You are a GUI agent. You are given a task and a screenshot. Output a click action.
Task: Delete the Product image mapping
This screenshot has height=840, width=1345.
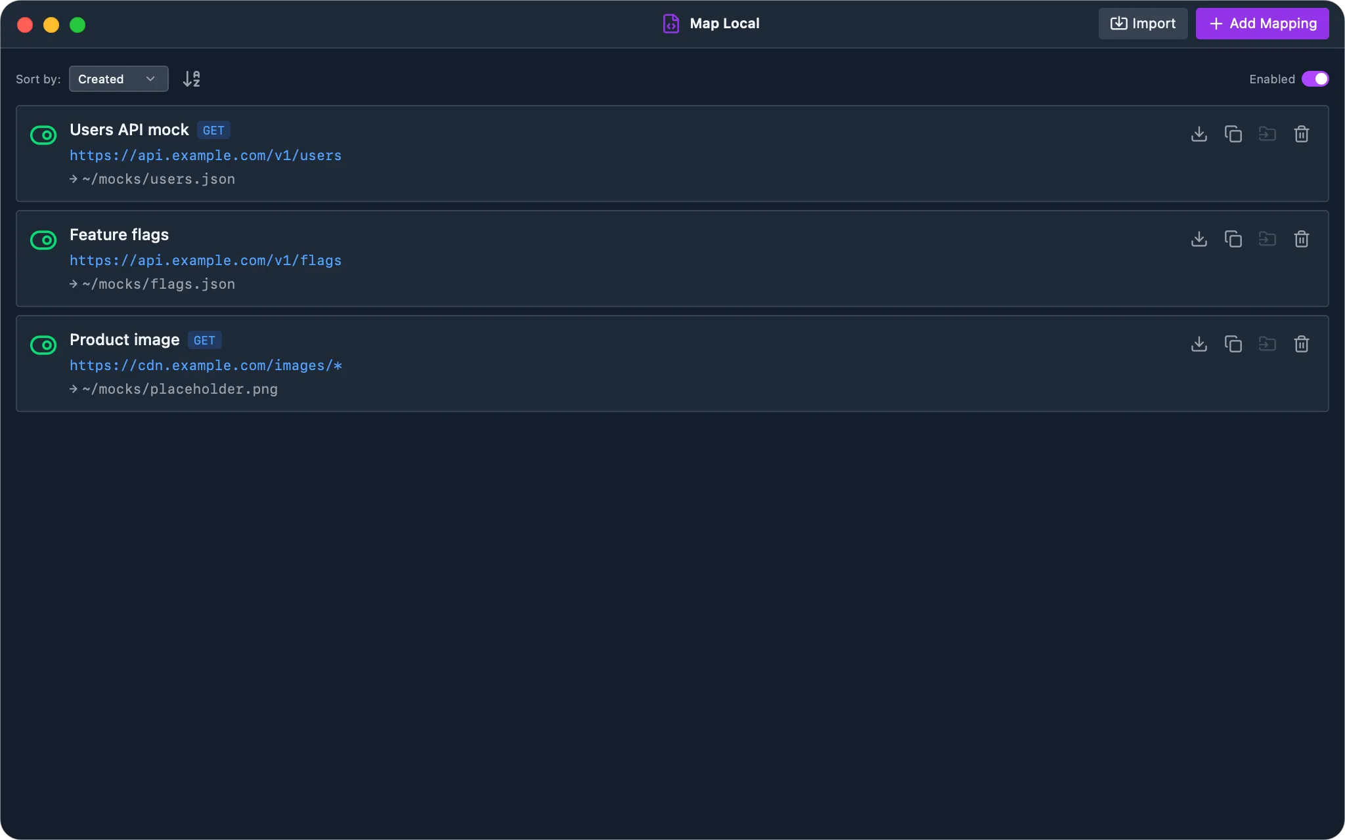(x=1302, y=344)
